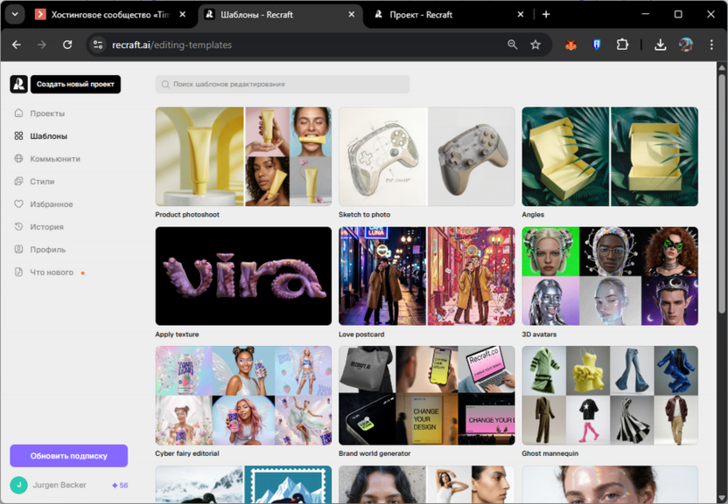Focus the template search field
Screen dimensions: 728x504
[x=283, y=85]
